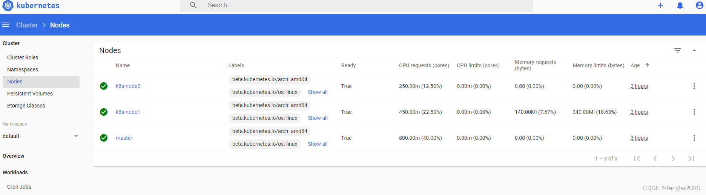
Task: Click the CPU requests (cores) column header
Action: (x=424, y=65)
